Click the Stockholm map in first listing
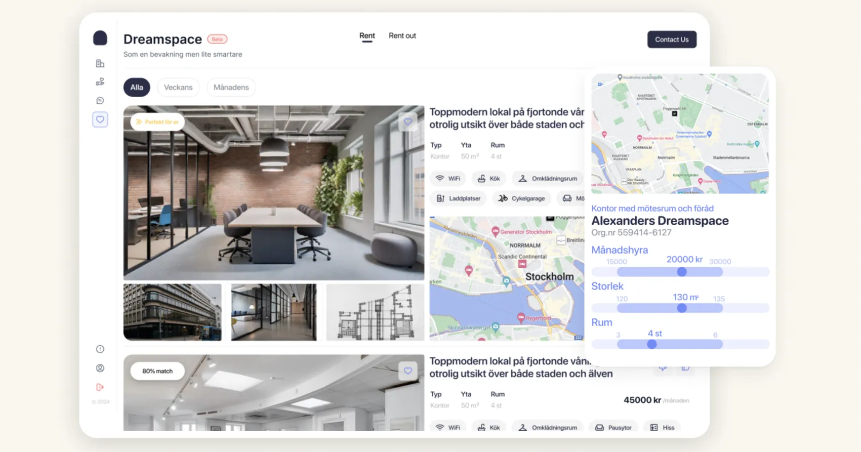Viewport: 861px width, 452px height. 507,278
